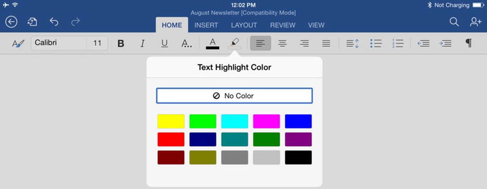The height and width of the screenshot is (189, 487).
Task: Show paragraph marks with pilcrow icon
Action: point(469,43)
